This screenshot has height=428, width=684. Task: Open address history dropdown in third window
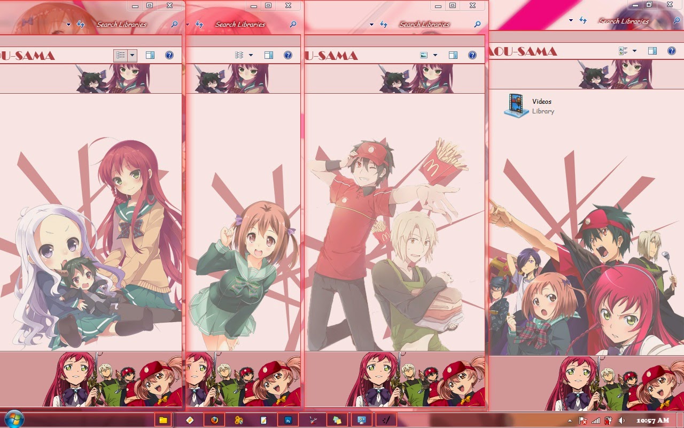pos(371,25)
